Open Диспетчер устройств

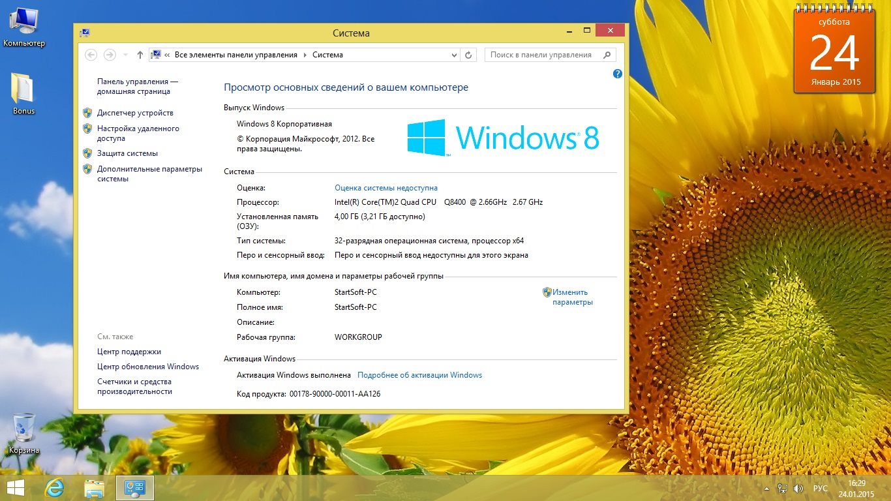pos(135,113)
